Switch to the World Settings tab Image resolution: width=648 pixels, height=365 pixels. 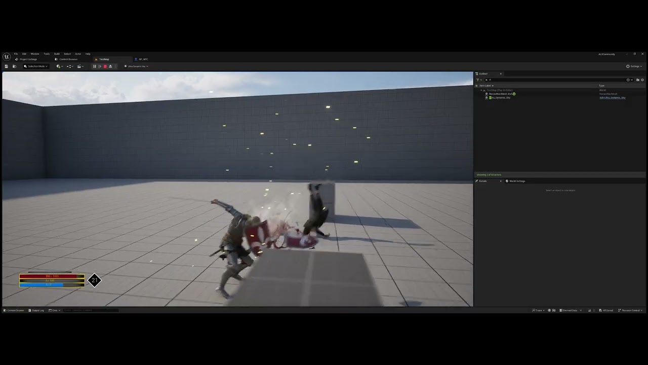[x=516, y=181]
